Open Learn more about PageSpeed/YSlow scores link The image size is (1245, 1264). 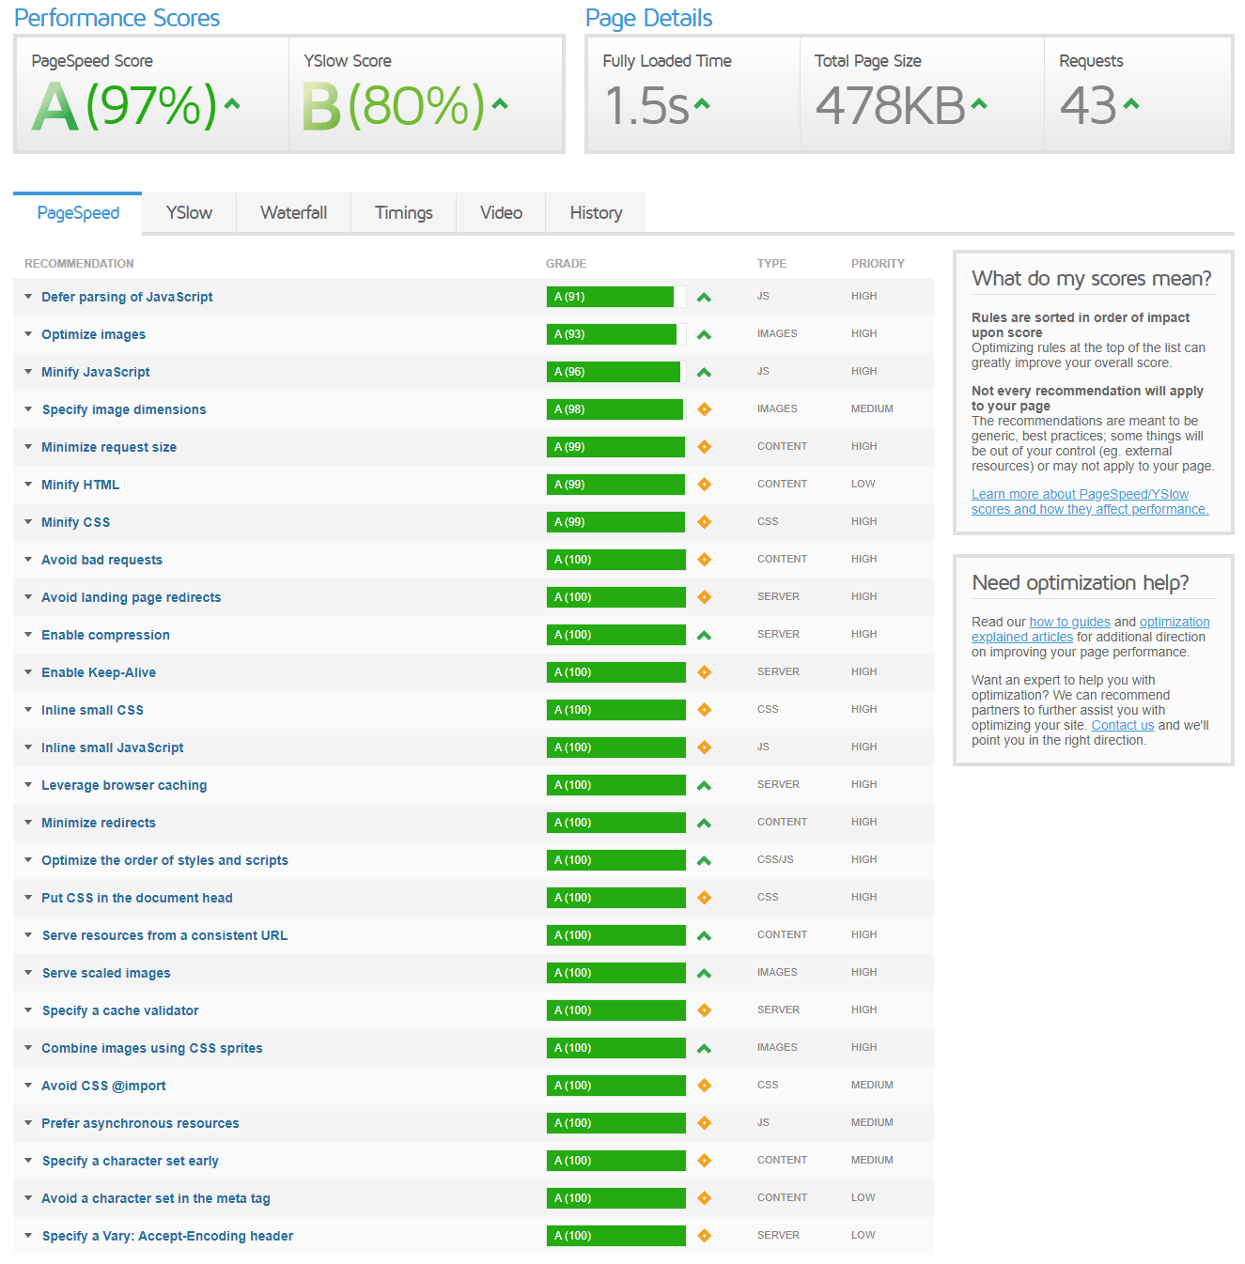click(x=1090, y=501)
